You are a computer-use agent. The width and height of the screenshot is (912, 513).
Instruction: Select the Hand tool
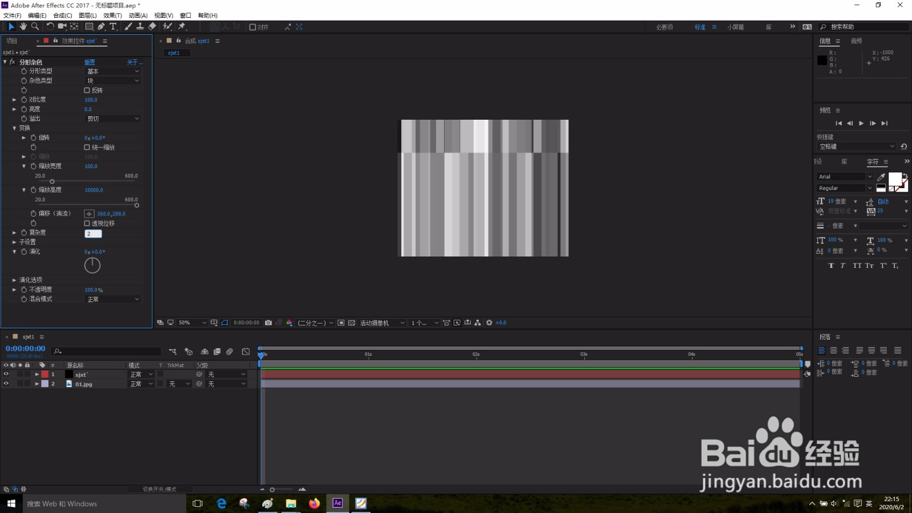[x=23, y=27]
